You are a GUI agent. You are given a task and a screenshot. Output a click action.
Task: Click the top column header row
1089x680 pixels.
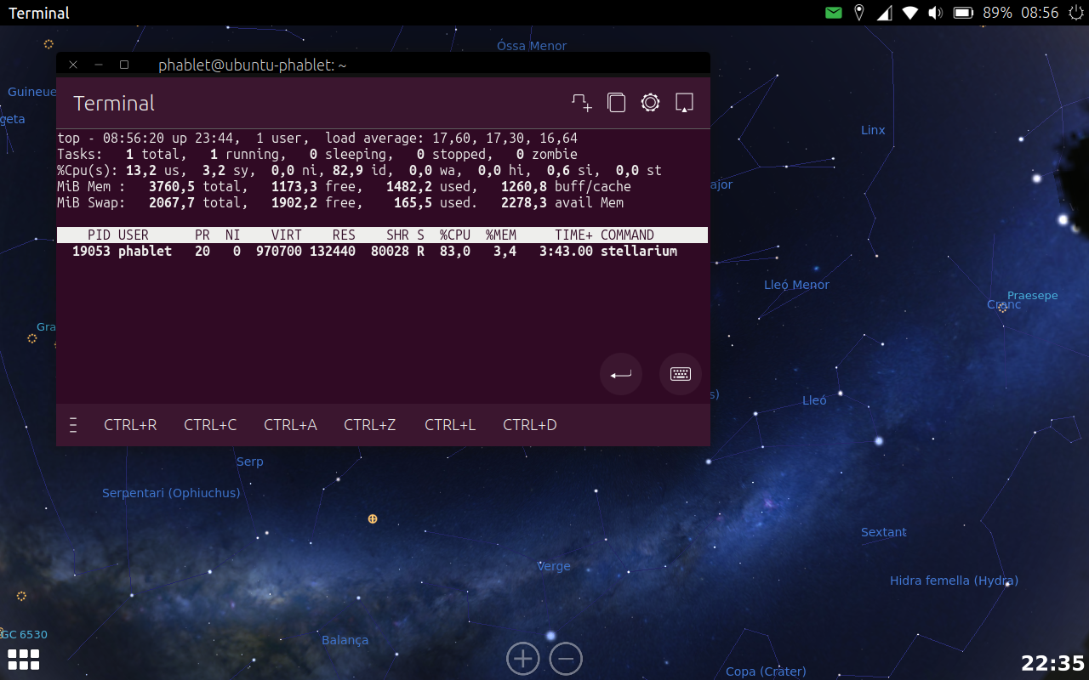coord(382,235)
